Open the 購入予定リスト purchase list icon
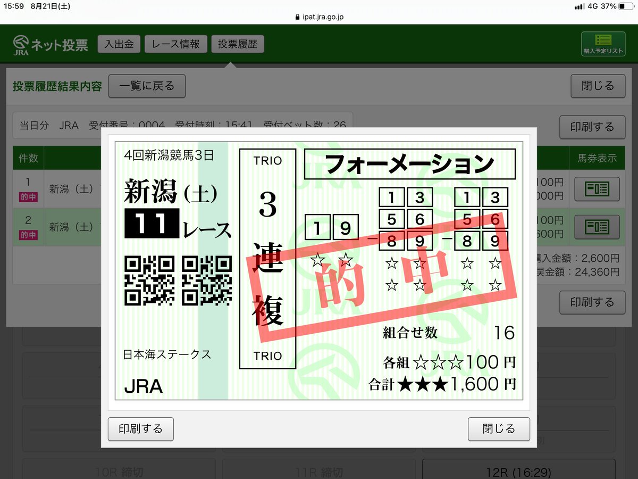The width and height of the screenshot is (638, 479). point(603,44)
